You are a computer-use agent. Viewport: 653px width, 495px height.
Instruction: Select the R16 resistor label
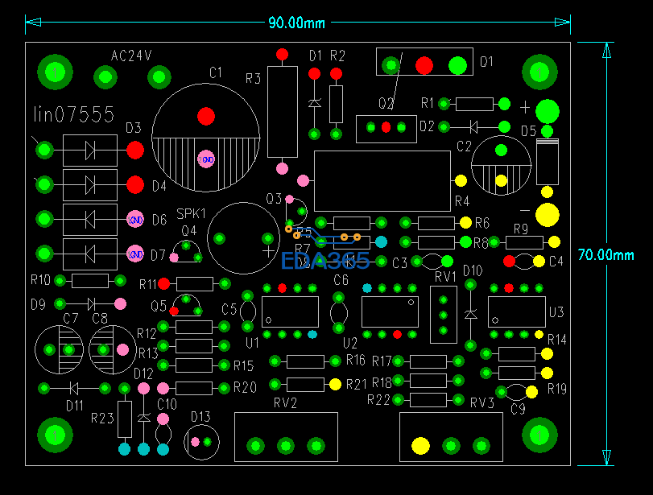click(x=356, y=360)
